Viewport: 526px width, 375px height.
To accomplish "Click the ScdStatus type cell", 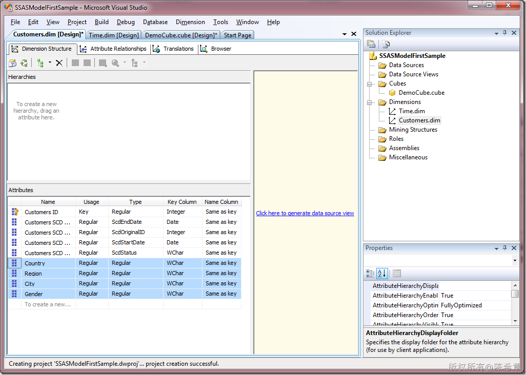I will [135, 253].
